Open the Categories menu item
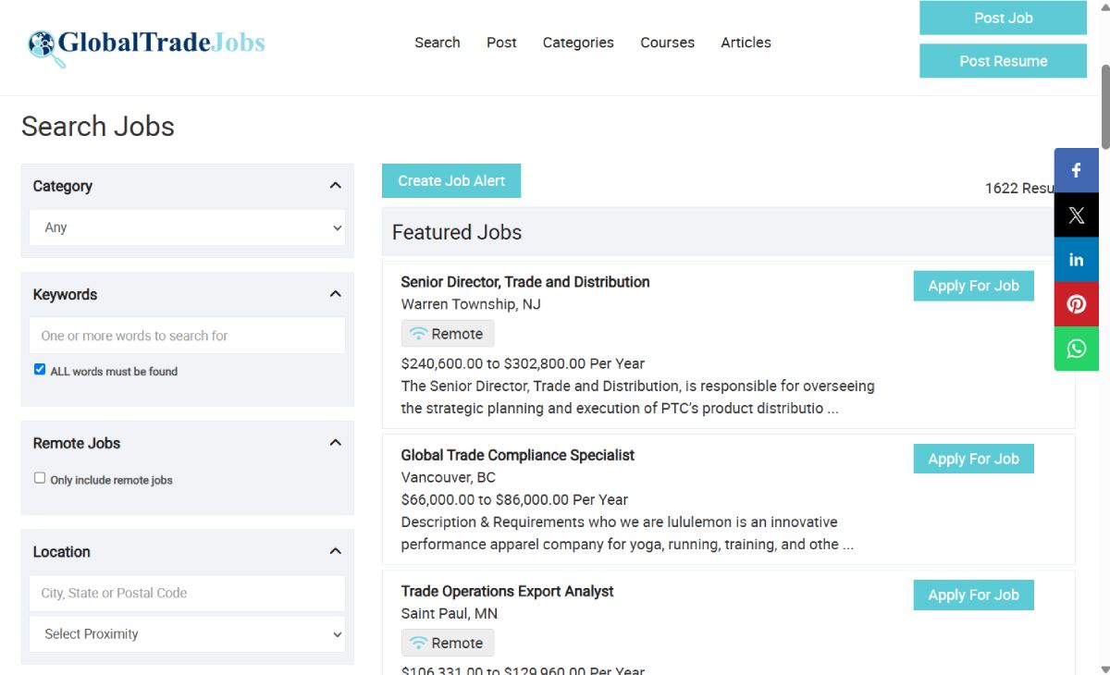The image size is (1110, 675). click(x=578, y=43)
